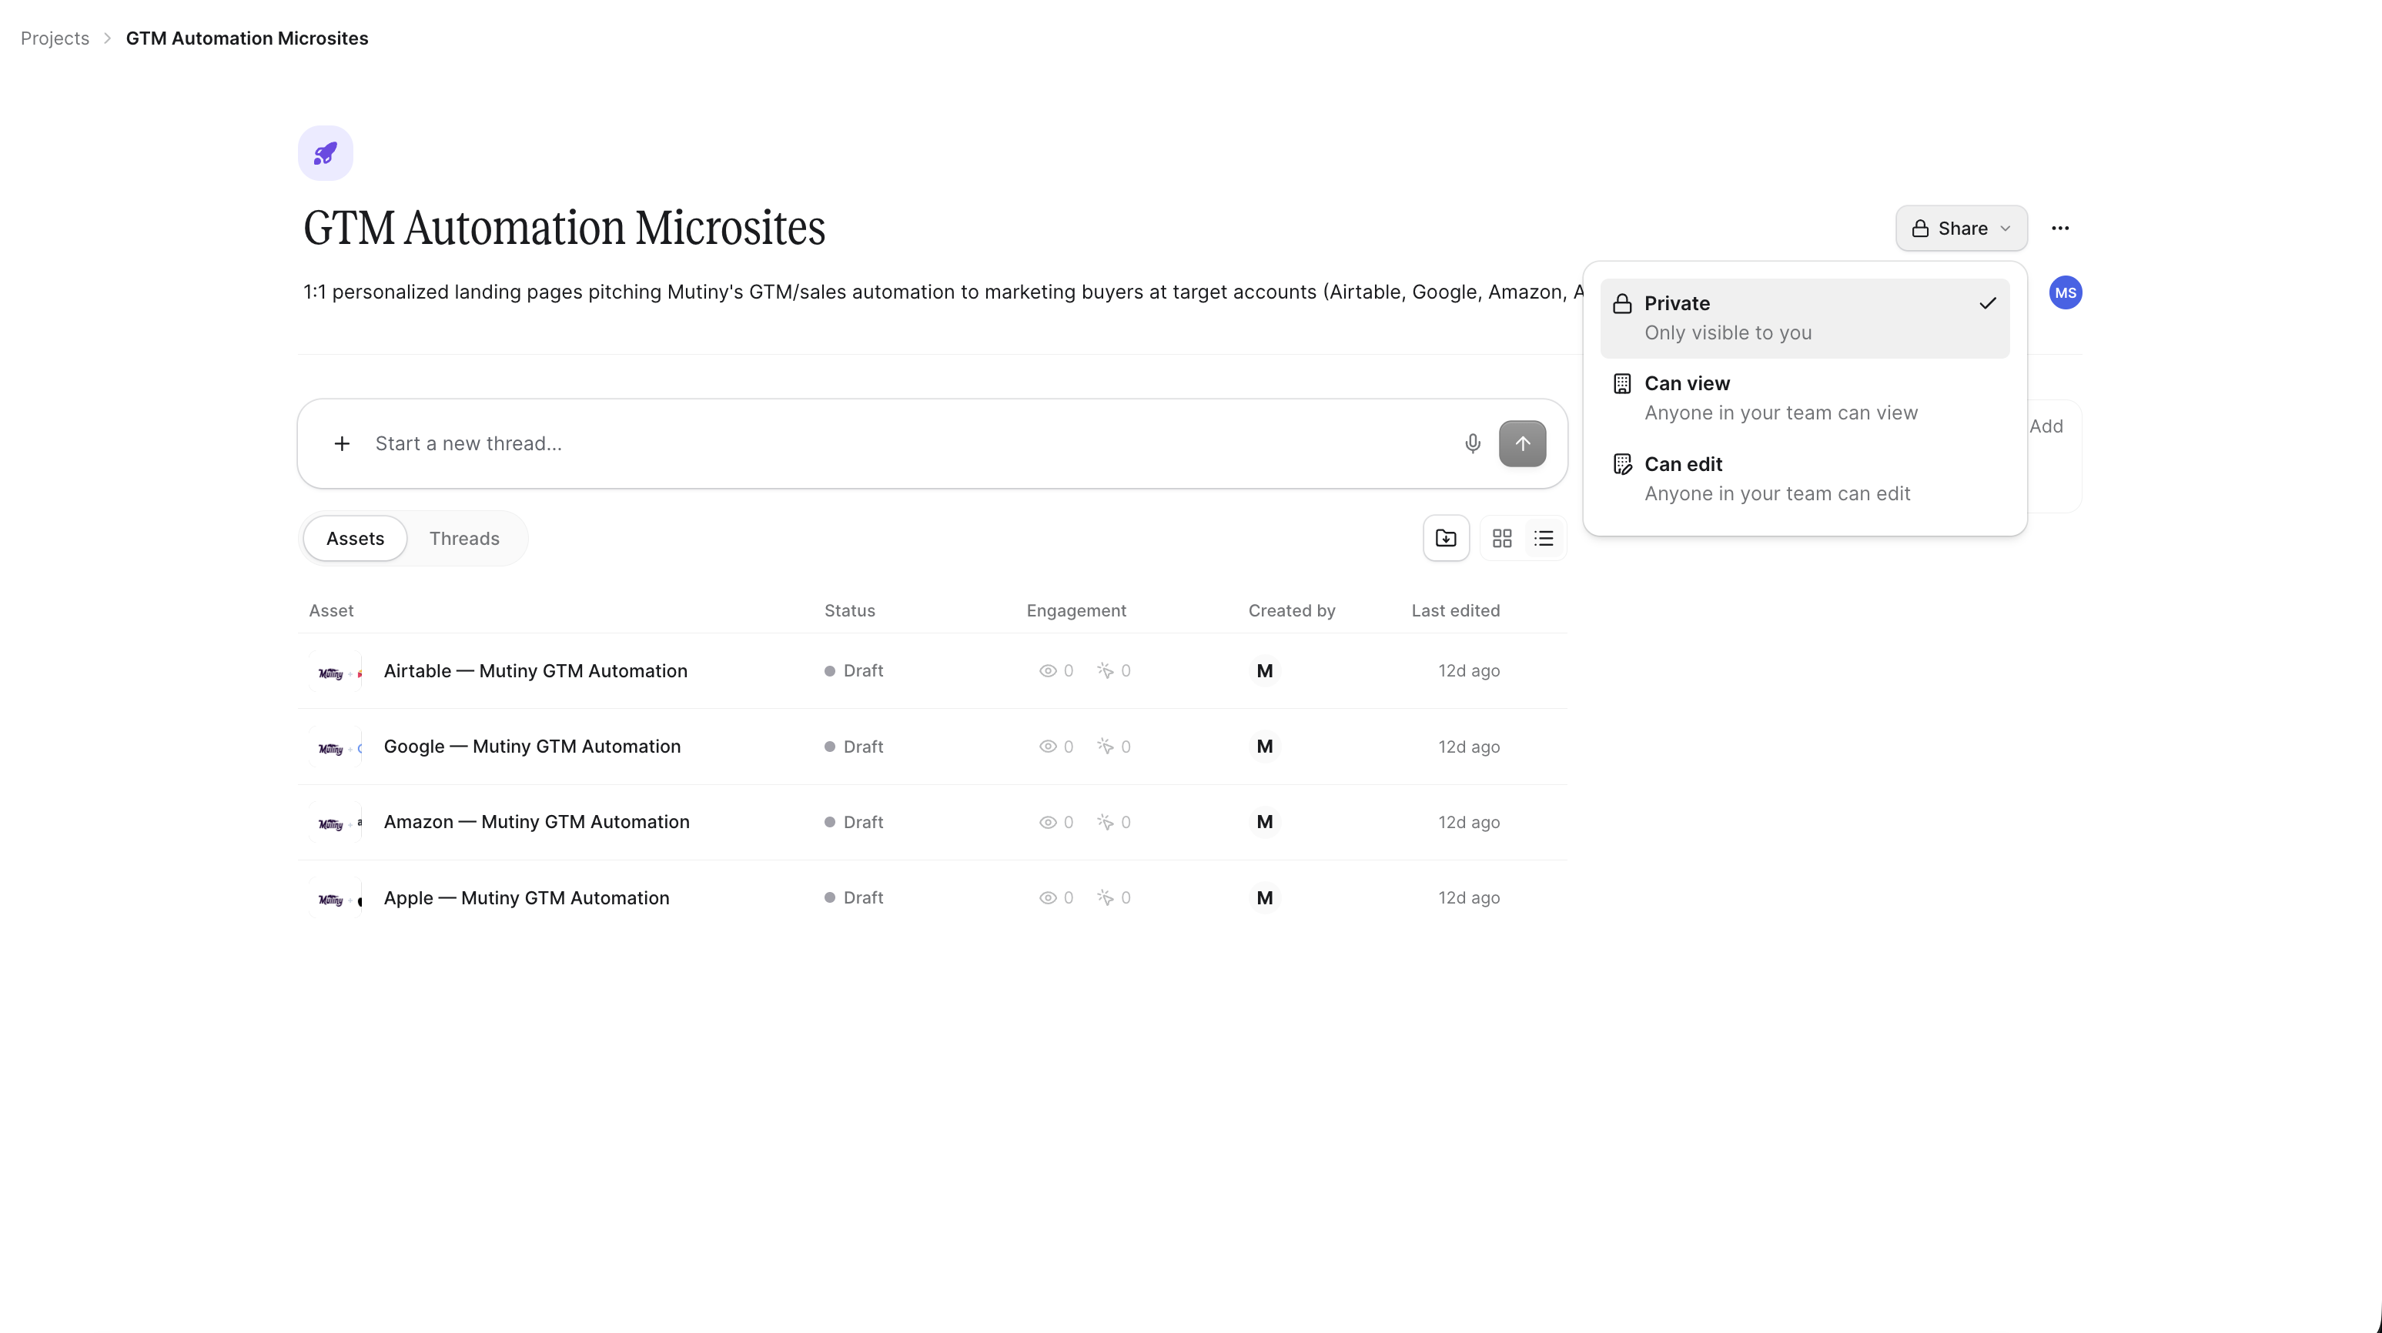Click the MS user avatar
This screenshot has width=2382, height=1333.
[2066, 293]
